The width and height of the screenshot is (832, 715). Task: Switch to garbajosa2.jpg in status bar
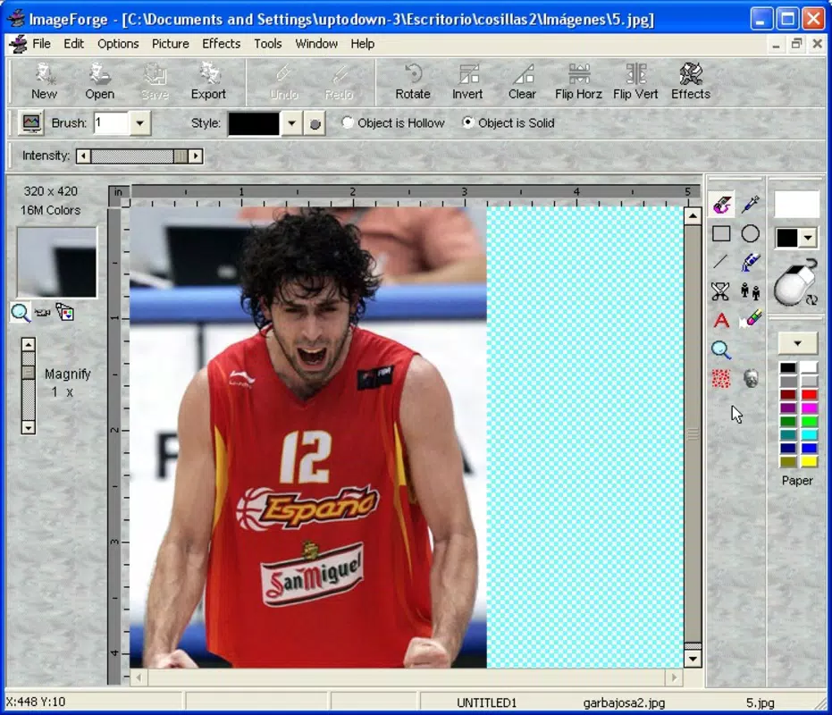[624, 702]
